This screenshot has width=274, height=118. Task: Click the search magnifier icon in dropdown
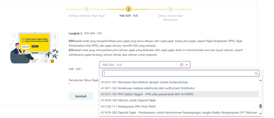click(256, 73)
